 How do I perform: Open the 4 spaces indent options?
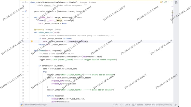(x=139, y=105)
